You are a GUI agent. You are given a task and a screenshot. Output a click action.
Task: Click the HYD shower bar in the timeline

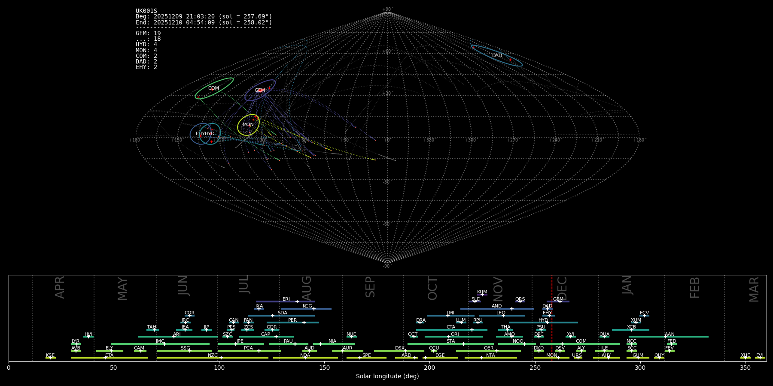[543, 323]
